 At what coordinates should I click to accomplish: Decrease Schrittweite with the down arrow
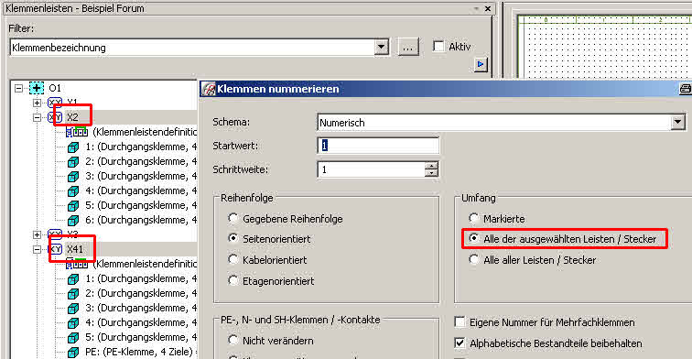[431, 173]
